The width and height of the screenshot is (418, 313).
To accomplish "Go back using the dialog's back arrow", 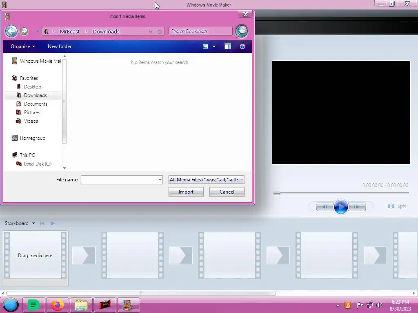I will [11, 31].
